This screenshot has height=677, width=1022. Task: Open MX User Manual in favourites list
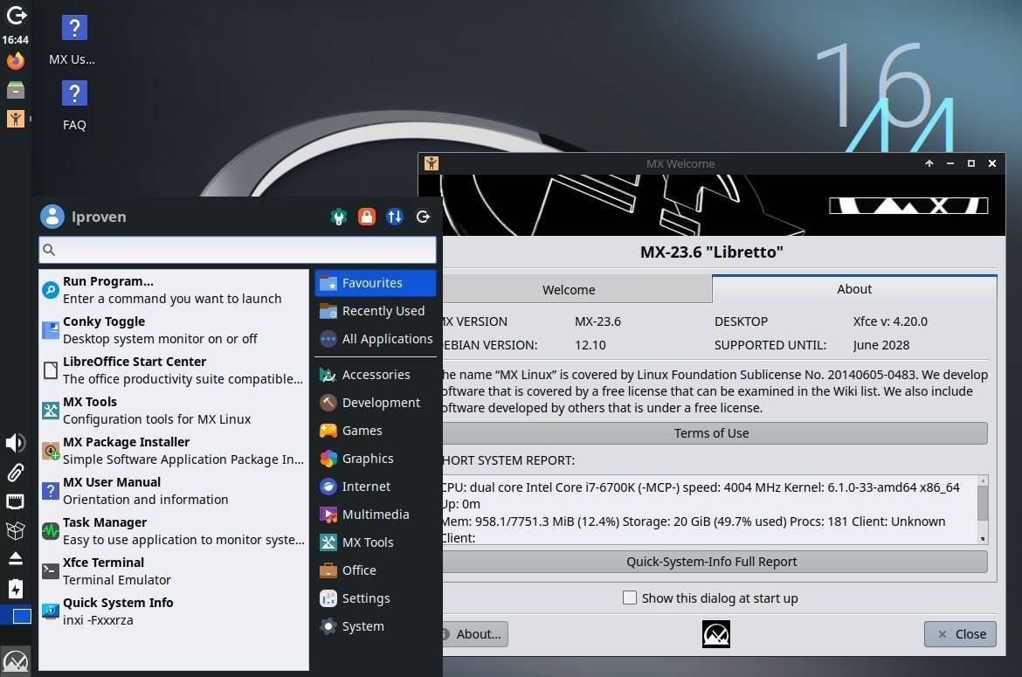pos(173,491)
